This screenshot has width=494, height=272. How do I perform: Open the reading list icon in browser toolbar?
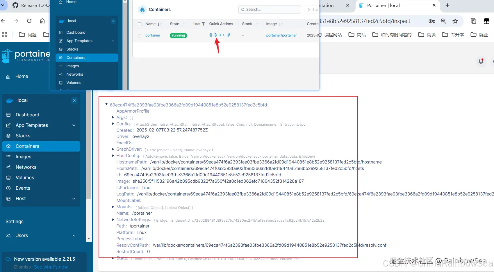(x=473, y=21)
